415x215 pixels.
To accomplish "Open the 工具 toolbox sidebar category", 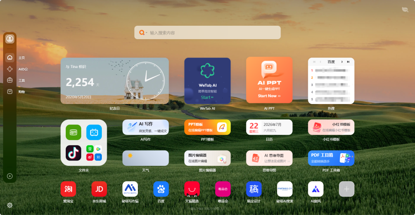I will (x=10, y=80).
